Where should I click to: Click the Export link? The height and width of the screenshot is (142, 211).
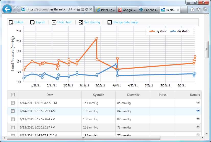coord(40,22)
